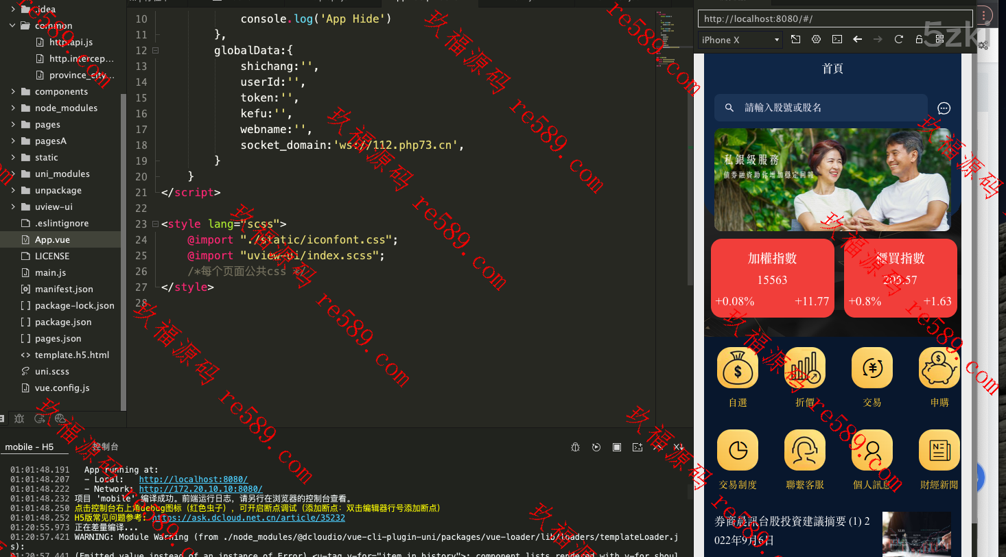Image resolution: width=1006 pixels, height=557 pixels.
Task: Switch to the 控制台 console tab
Action: click(x=106, y=447)
